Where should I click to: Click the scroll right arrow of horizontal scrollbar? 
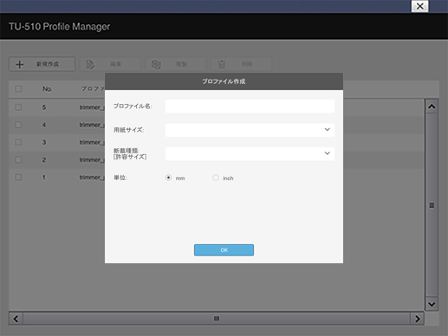pyautogui.click(x=417, y=319)
